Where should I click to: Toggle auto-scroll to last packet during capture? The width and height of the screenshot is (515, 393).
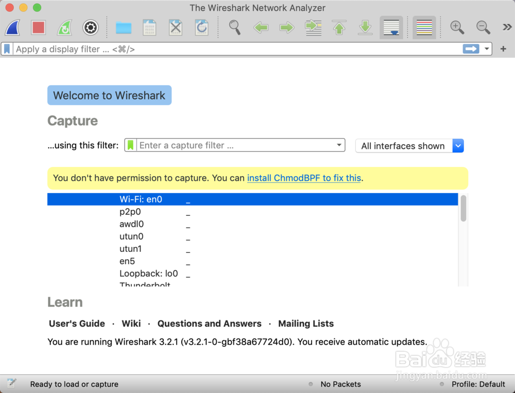[x=391, y=28]
